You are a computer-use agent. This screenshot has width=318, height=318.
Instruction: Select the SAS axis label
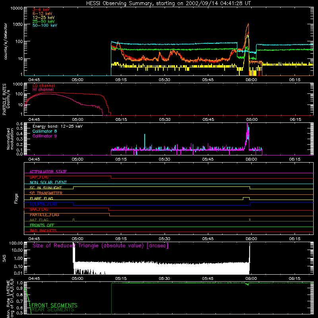pyautogui.click(x=4, y=258)
